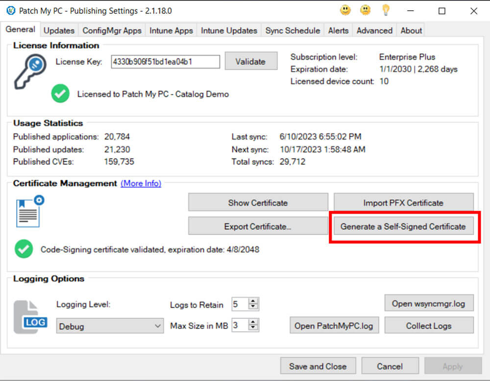Click next sync time '10/17/2023 1:58:48 AM'
The height and width of the screenshot is (382, 490).
(322, 149)
